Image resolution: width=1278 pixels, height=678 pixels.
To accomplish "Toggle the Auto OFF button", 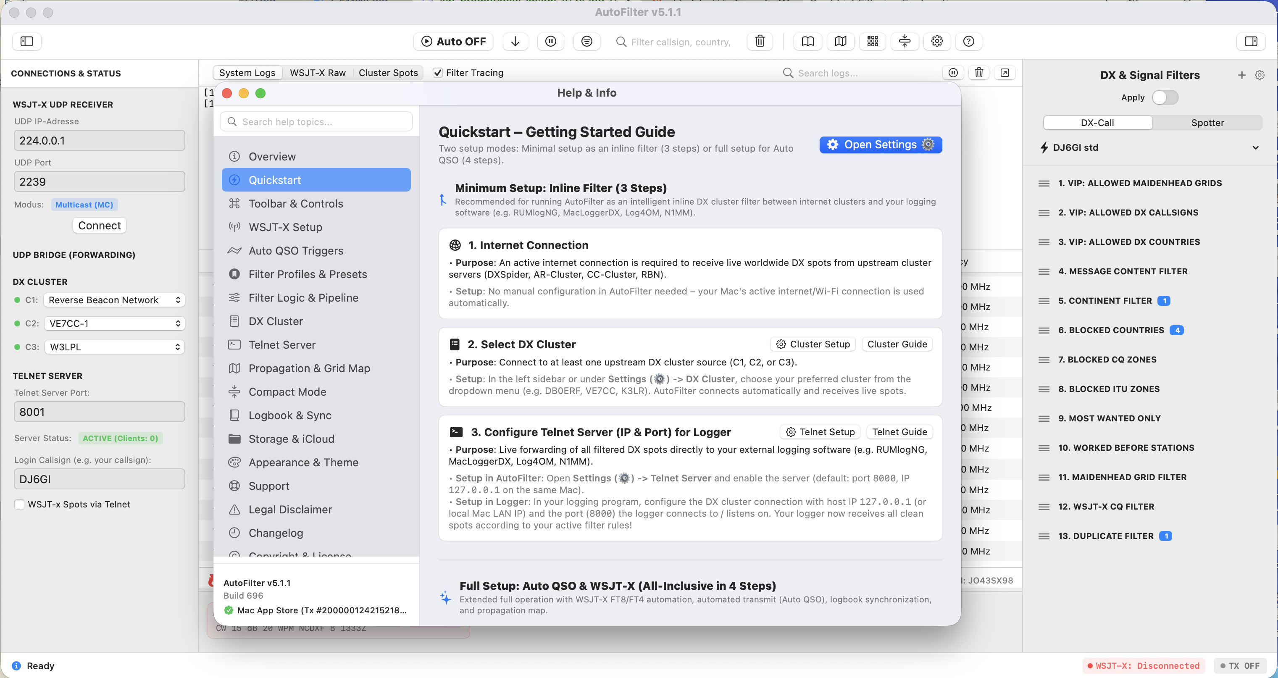I will tap(453, 41).
